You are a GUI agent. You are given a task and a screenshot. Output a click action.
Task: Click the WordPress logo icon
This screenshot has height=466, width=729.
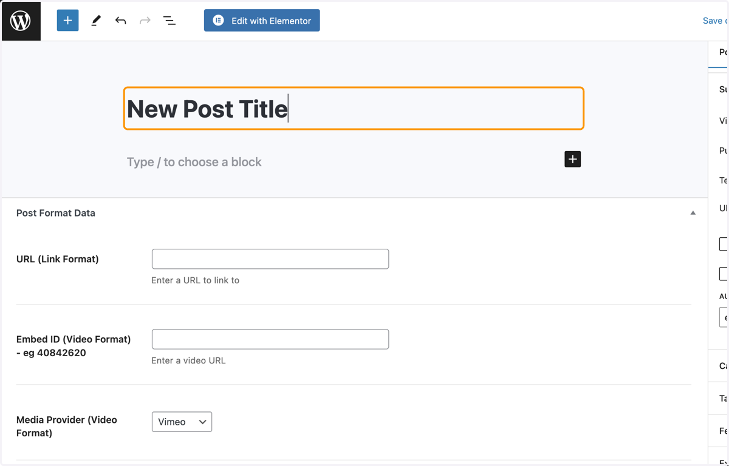pos(21,21)
